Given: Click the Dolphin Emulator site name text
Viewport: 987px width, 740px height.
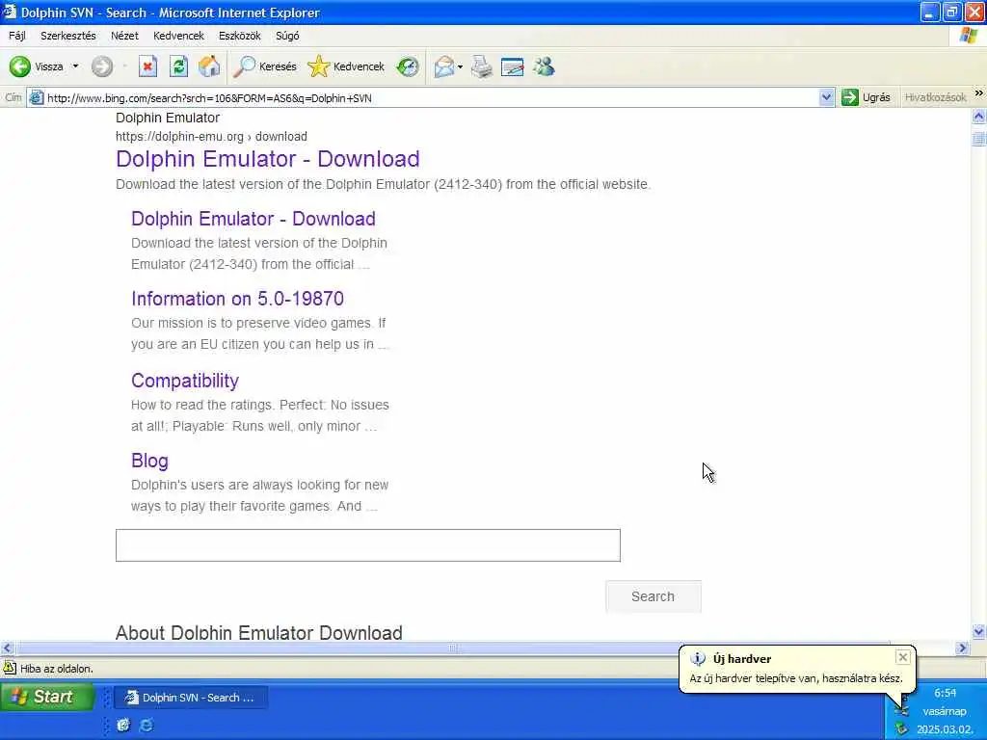Looking at the screenshot, I should (168, 118).
